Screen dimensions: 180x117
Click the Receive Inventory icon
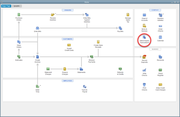52,15
